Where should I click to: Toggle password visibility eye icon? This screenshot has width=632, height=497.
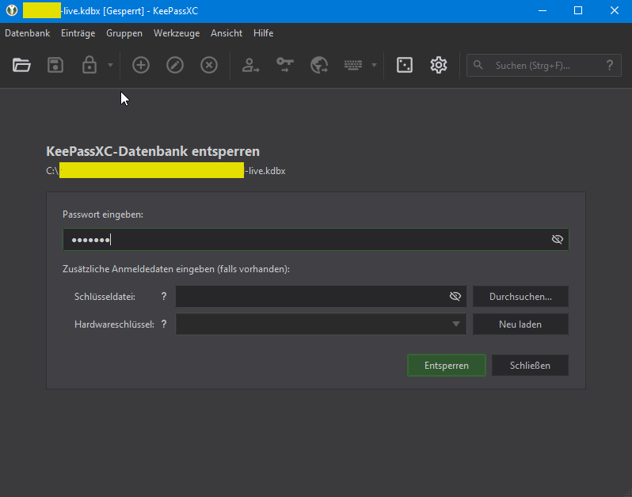point(557,240)
